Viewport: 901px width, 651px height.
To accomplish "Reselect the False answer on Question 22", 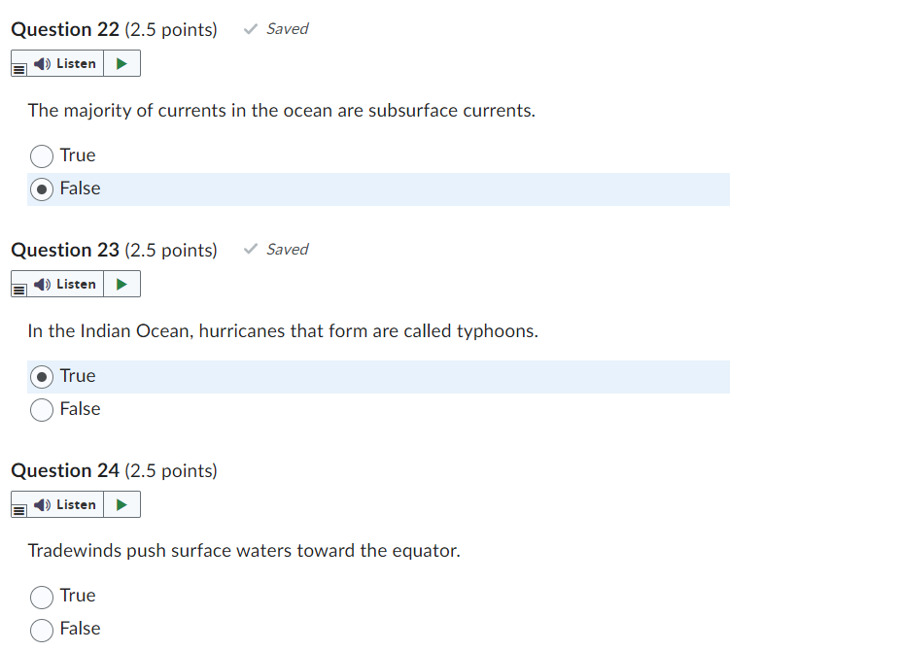I will click(42, 188).
